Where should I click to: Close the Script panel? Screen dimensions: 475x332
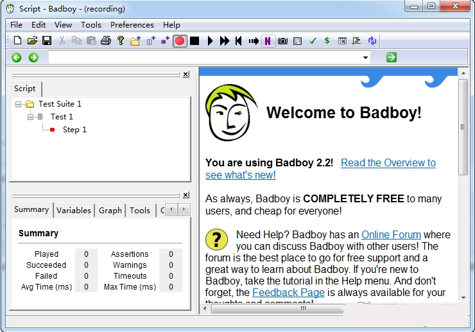[186, 74]
